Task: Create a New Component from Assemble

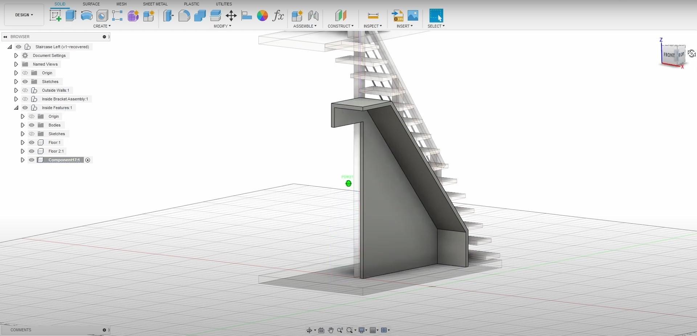Action: [297, 16]
